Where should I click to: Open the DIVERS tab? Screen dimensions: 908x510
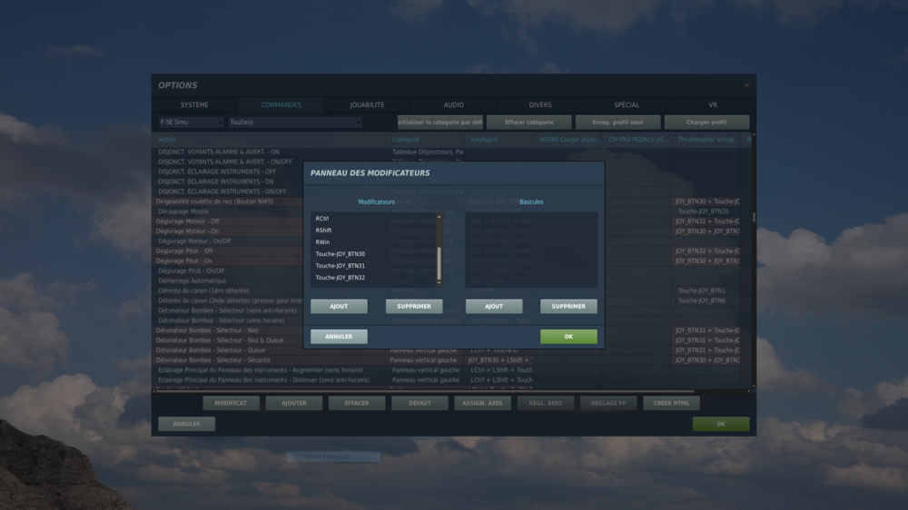tap(540, 104)
